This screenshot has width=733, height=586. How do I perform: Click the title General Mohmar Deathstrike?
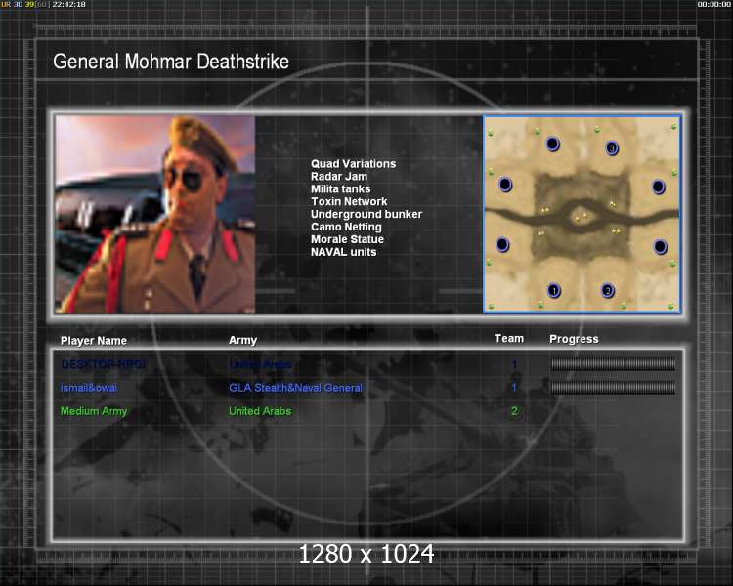171,62
